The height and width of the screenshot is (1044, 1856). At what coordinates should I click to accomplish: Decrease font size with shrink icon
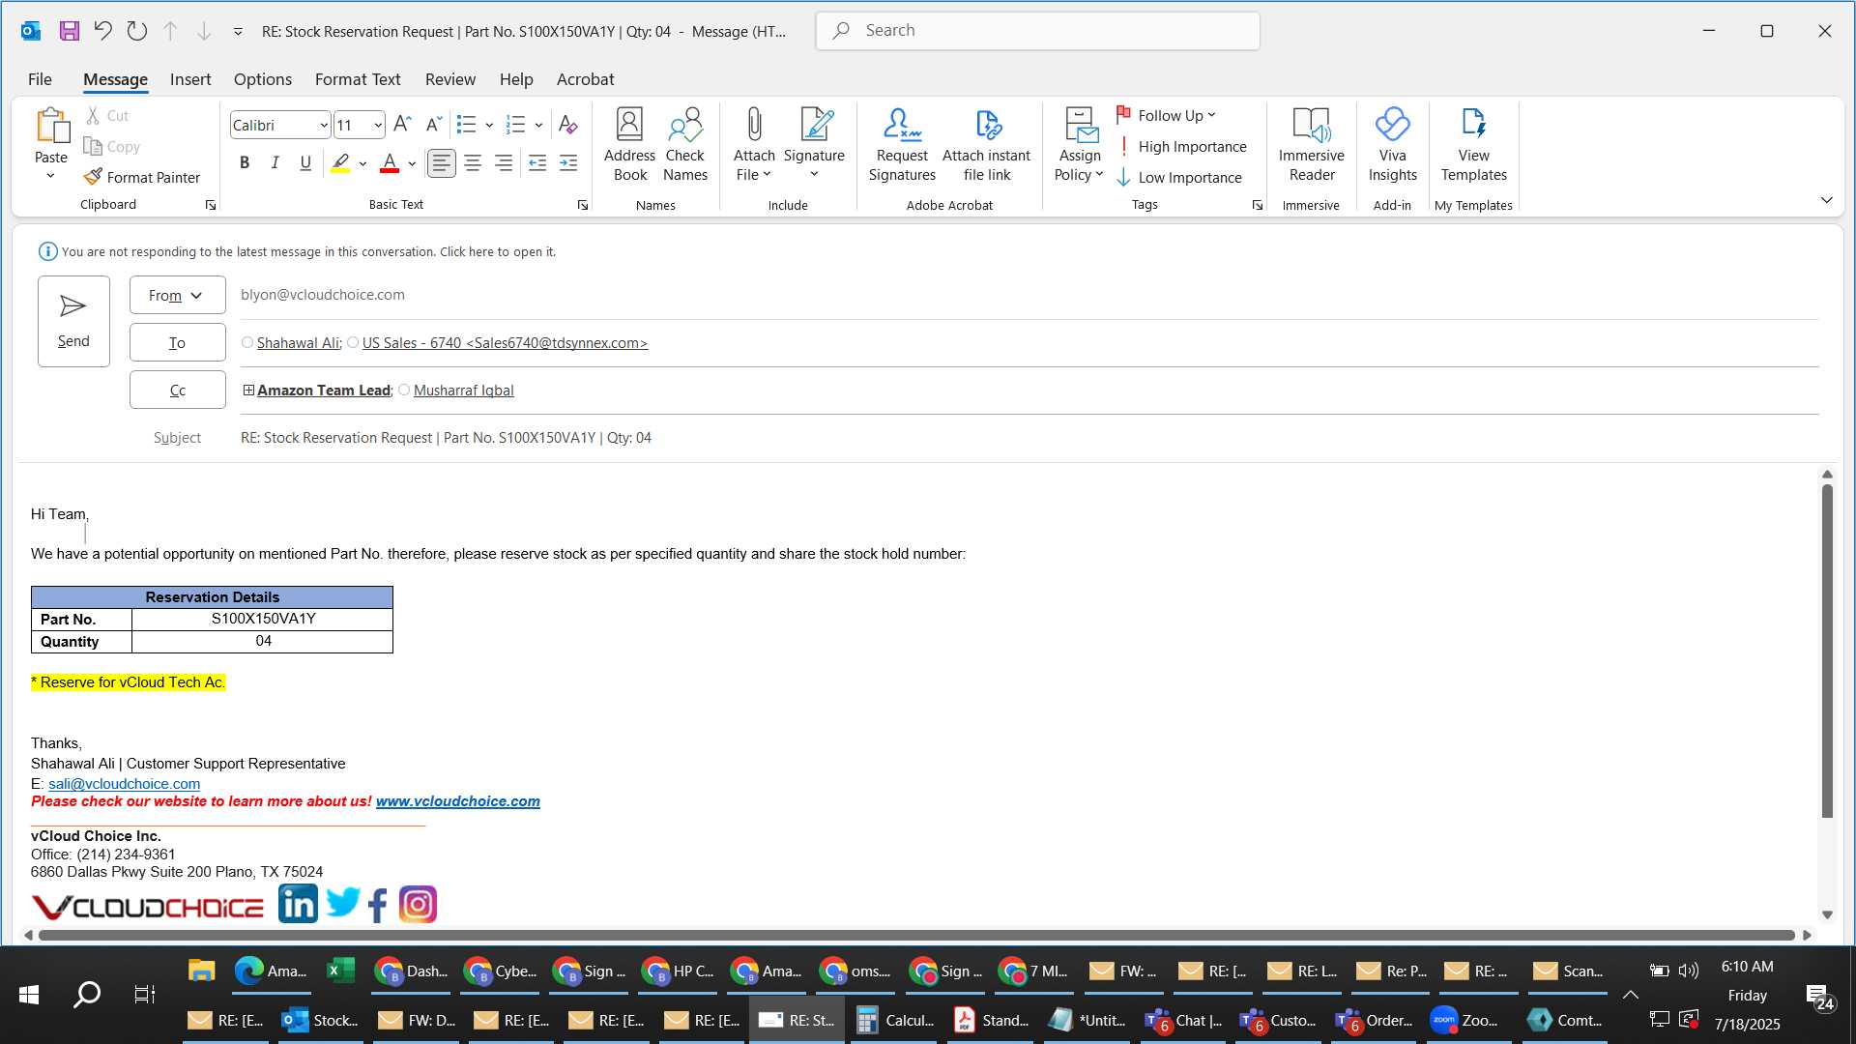pos(434,125)
